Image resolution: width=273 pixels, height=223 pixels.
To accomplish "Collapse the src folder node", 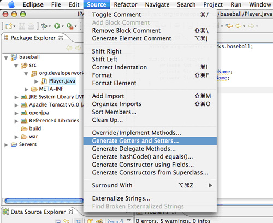I will point(16,66).
